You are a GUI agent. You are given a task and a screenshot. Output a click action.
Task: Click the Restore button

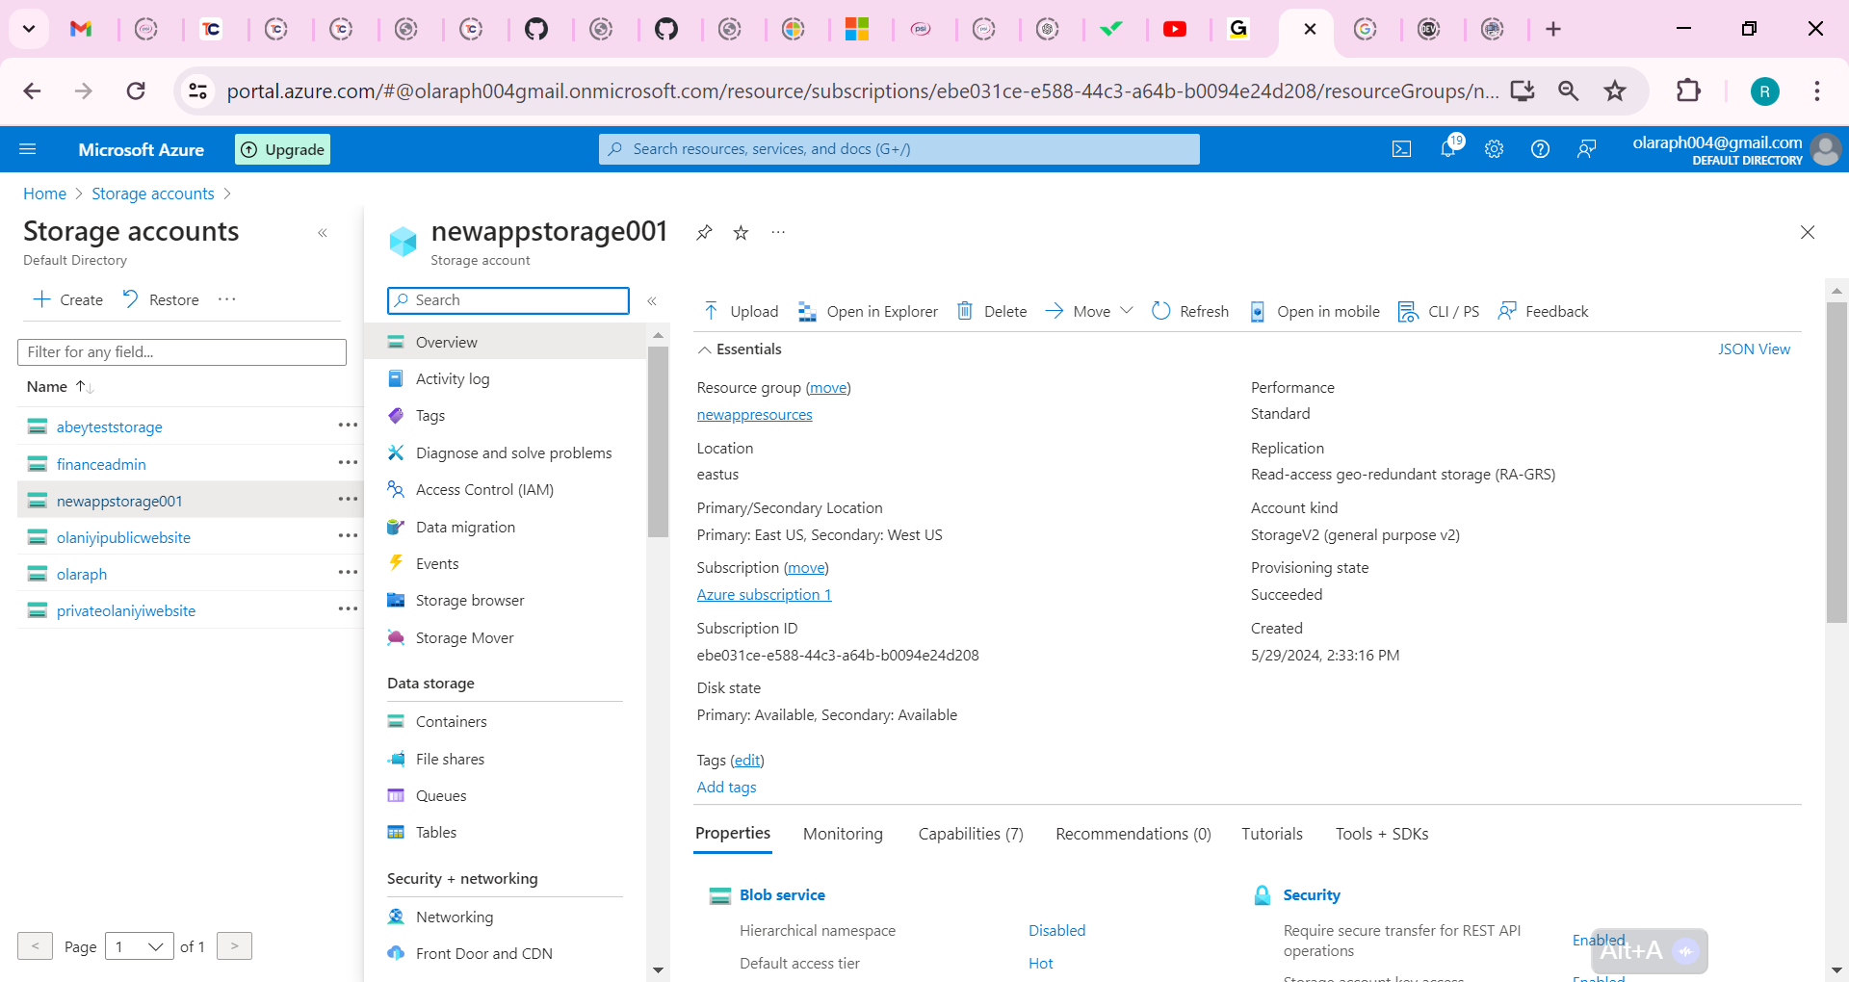pyautogui.click(x=161, y=299)
